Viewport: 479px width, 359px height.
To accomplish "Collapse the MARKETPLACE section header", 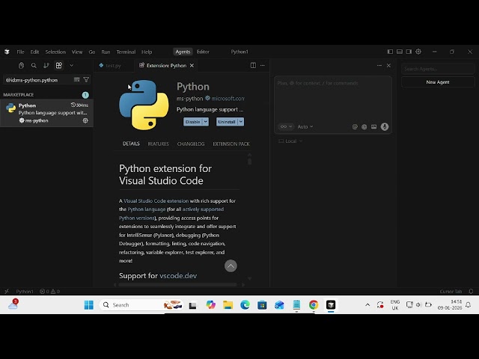I will (18, 95).
